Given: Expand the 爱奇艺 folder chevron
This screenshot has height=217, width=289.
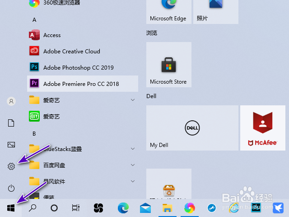Looking at the screenshot, I should [x=133, y=100].
